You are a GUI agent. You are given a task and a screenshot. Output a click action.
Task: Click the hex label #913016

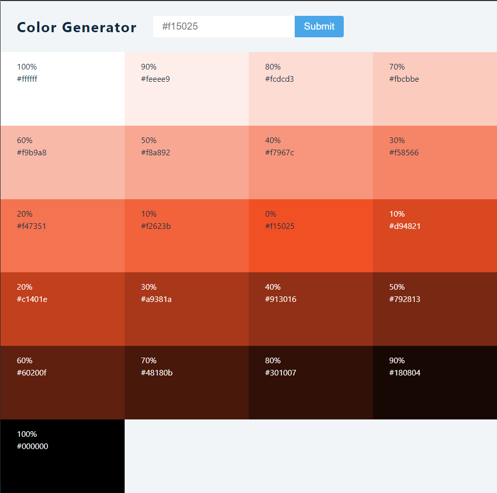tap(280, 299)
